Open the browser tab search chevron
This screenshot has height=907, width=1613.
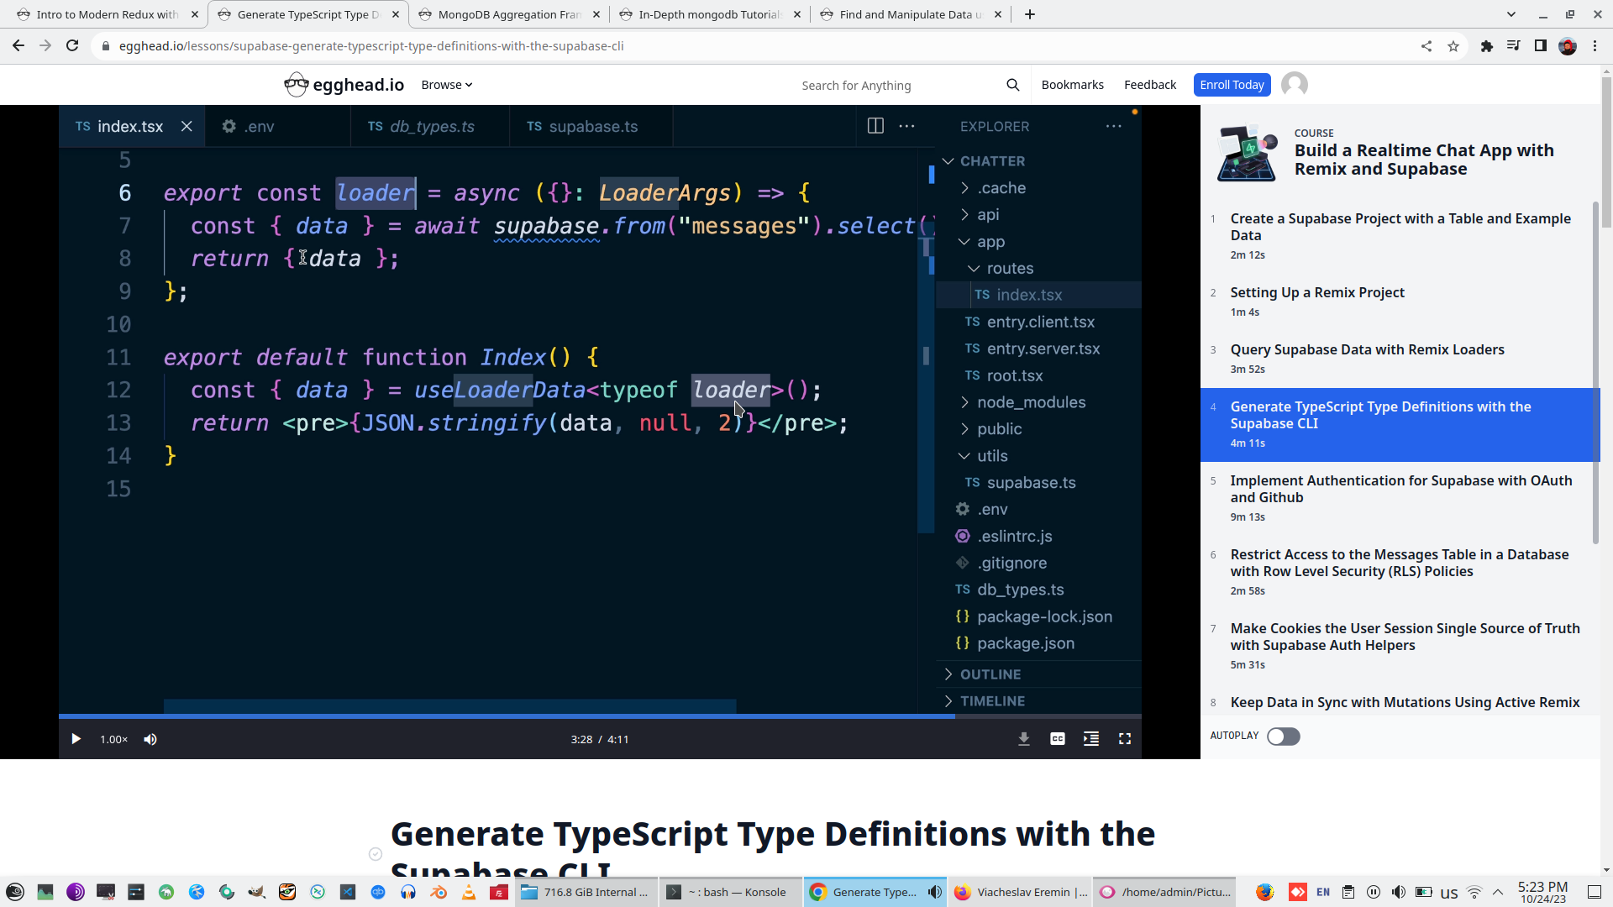coord(1511,14)
